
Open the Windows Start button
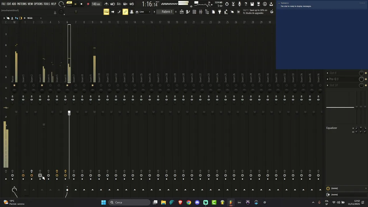tap(103, 202)
